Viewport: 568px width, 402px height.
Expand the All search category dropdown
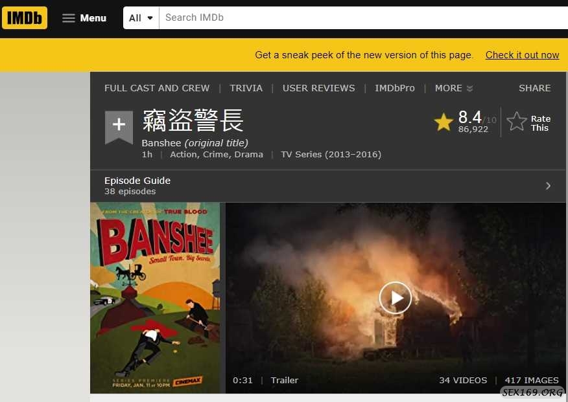click(x=141, y=18)
